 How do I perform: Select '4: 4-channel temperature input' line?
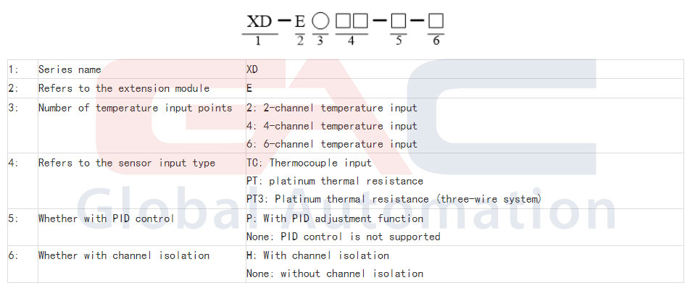(332, 126)
